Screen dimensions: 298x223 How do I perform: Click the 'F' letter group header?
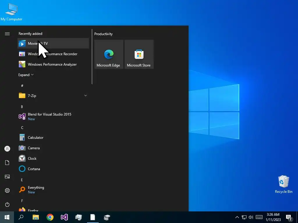pos(22,201)
